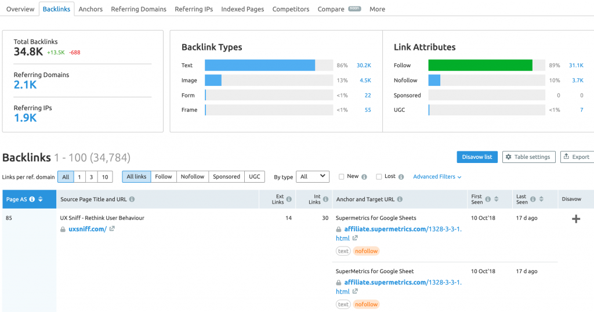Viewport: 594px width, 312px height.
Task: Click Nofollow links count 3.7K
Action: point(578,80)
